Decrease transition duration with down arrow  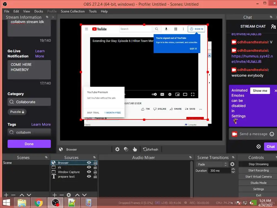233,172
